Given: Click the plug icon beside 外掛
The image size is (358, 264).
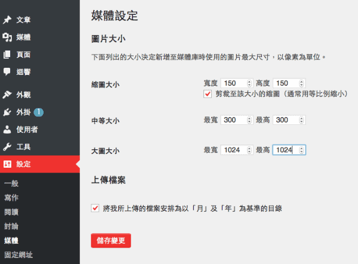Looking at the screenshot, I should (7, 112).
